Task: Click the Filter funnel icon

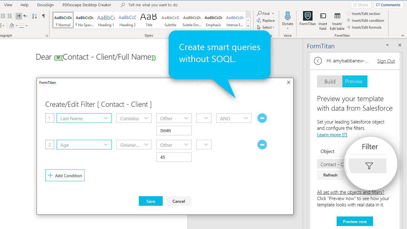Action: pos(369,166)
